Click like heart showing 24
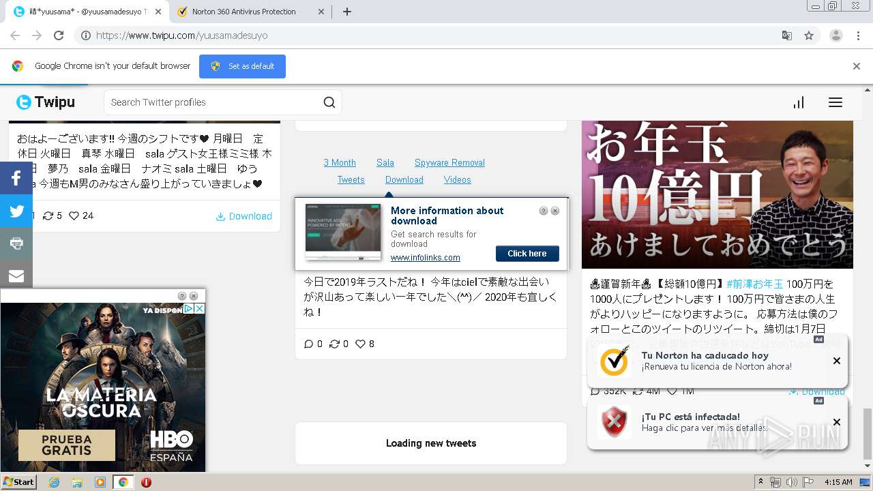The height and width of the screenshot is (491, 873). (74, 215)
